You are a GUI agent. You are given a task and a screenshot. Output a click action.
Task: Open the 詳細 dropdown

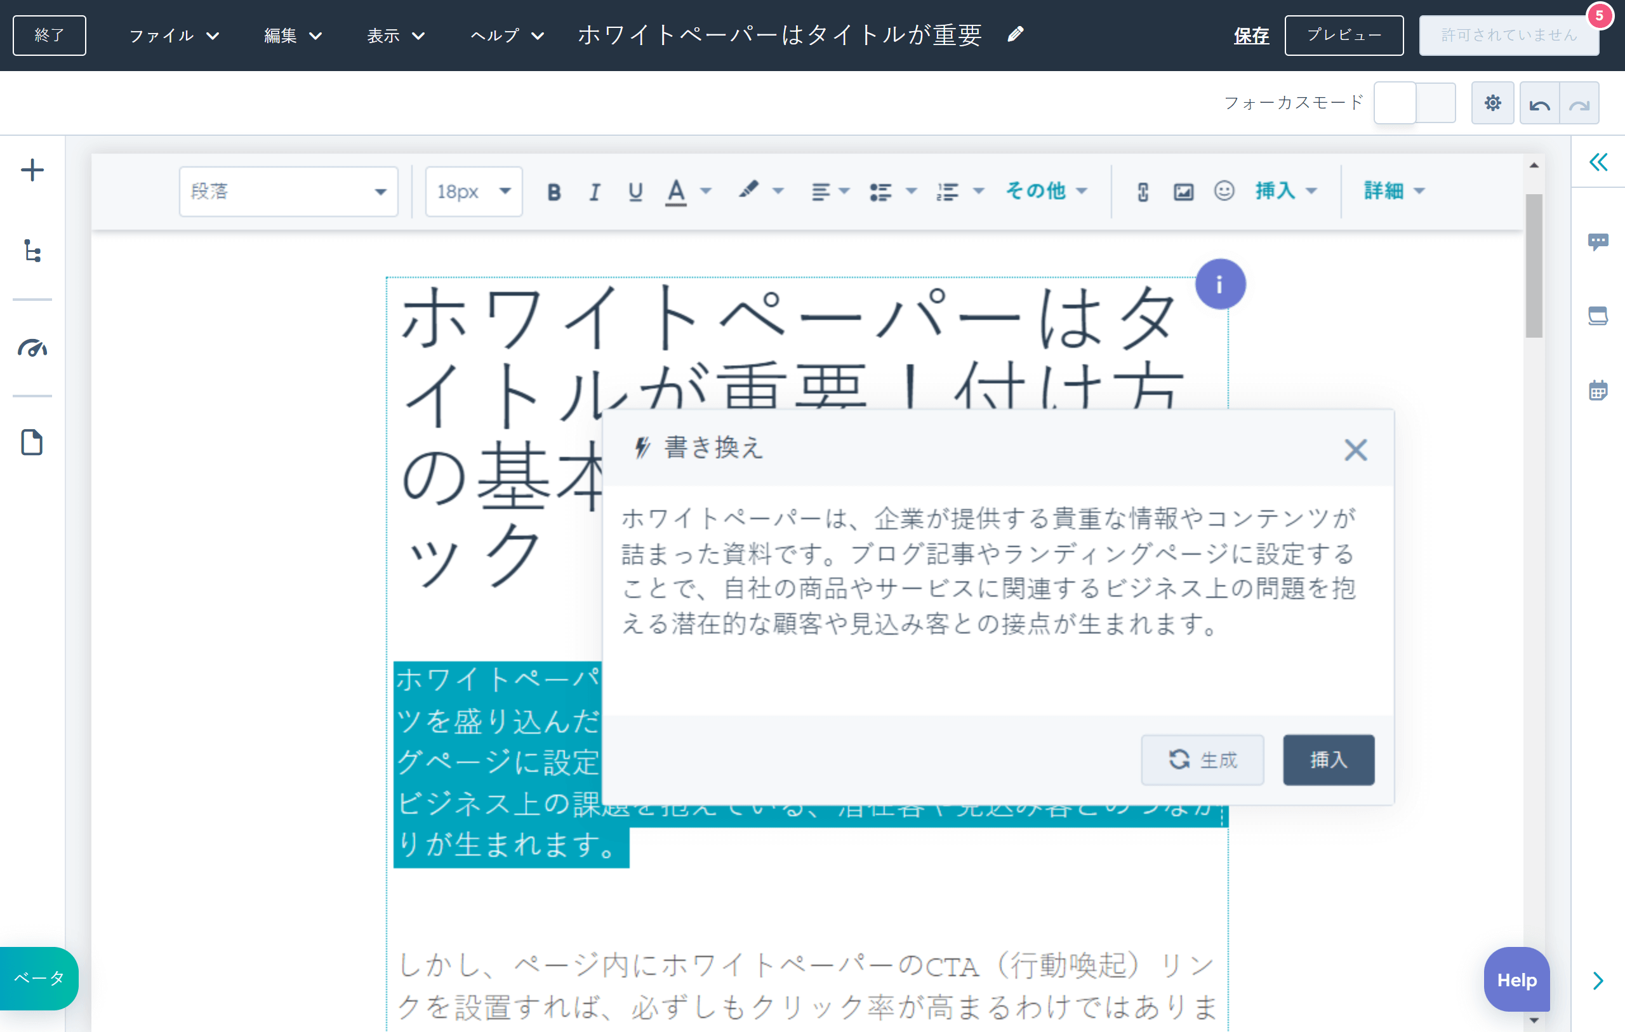[1394, 191]
